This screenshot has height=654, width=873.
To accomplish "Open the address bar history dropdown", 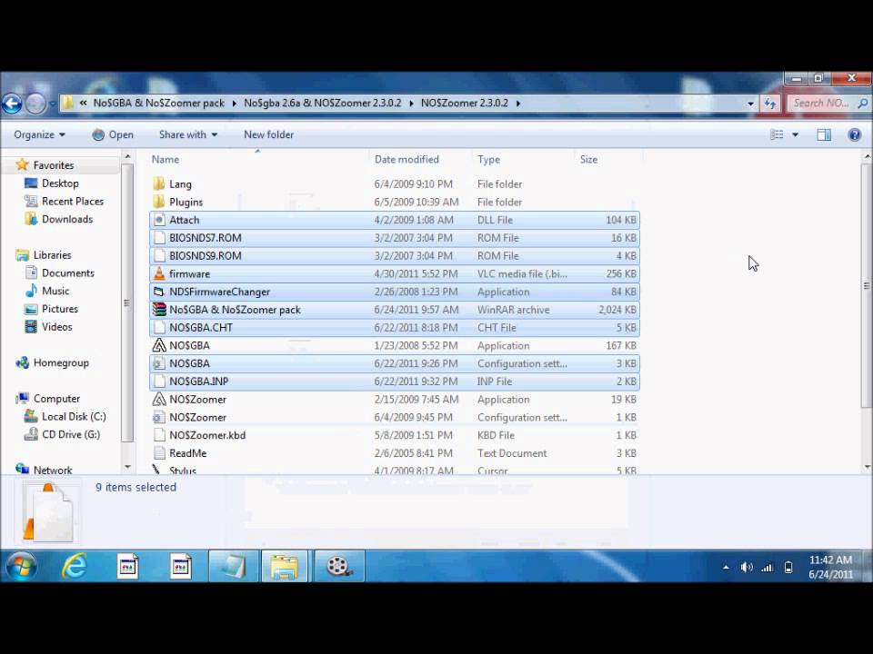I will 750,104.
